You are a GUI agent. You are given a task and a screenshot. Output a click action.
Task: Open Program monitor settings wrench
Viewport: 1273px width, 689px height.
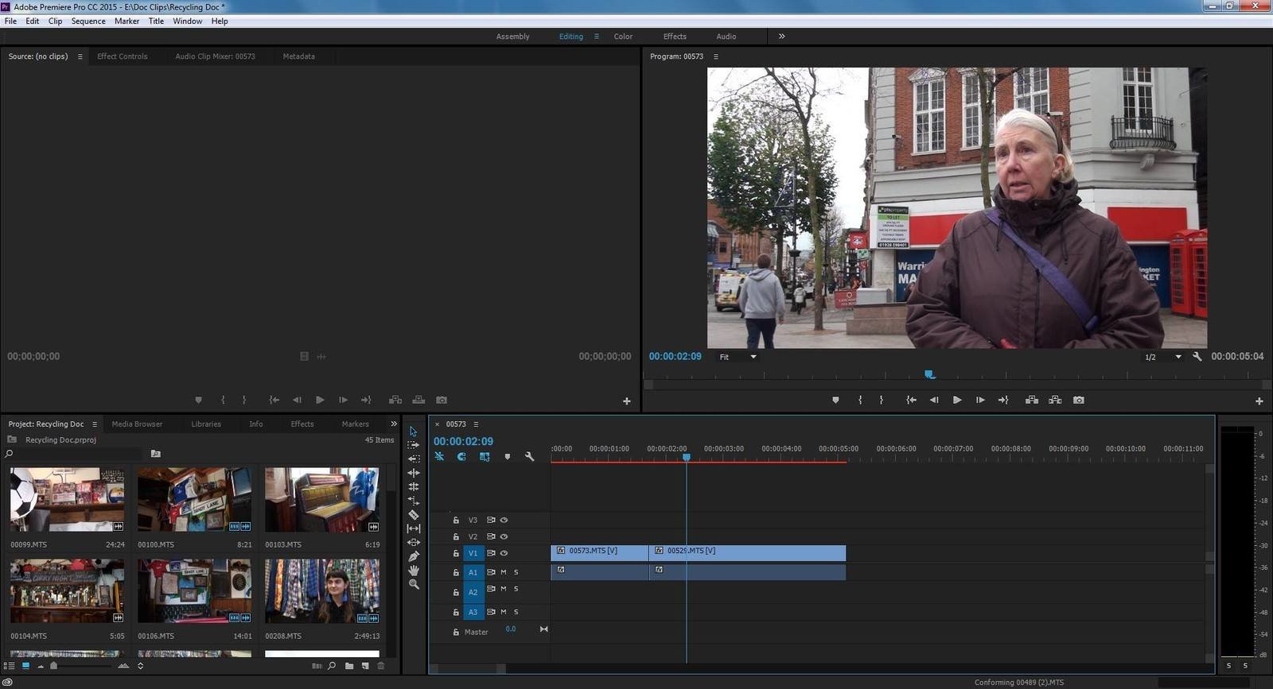click(1197, 357)
